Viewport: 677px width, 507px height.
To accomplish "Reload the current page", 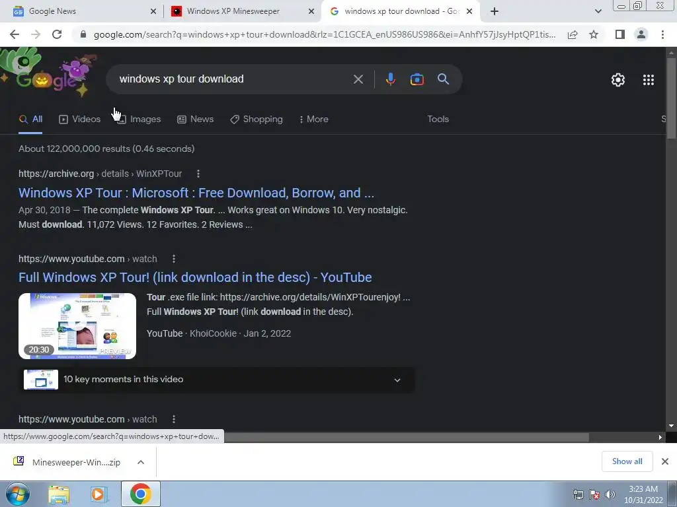I will pos(57,34).
